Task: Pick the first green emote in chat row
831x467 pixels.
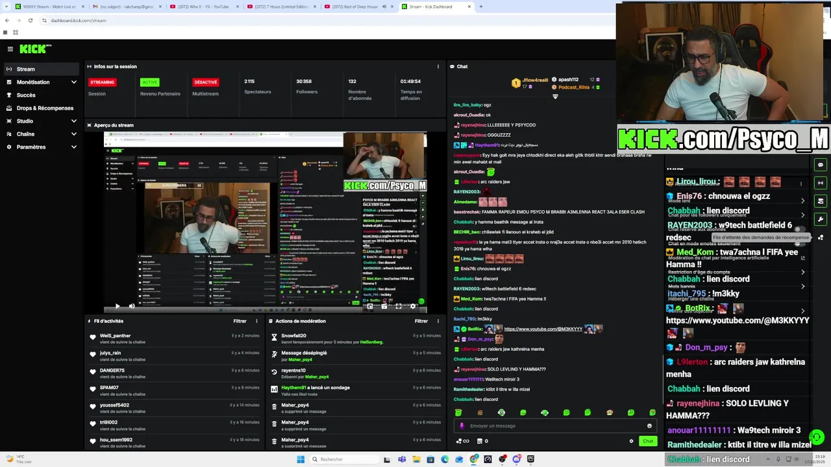Action: (x=458, y=413)
